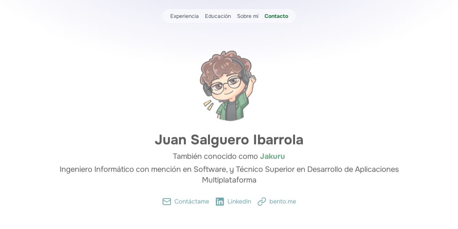Image resolution: width=458 pixels, height=229 pixels.
Task: Click the cartoon avatar illustration
Action: (x=229, y=85)
